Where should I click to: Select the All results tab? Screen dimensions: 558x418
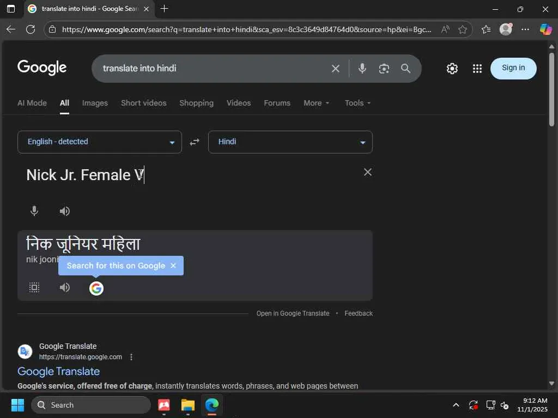coord(64,103)
